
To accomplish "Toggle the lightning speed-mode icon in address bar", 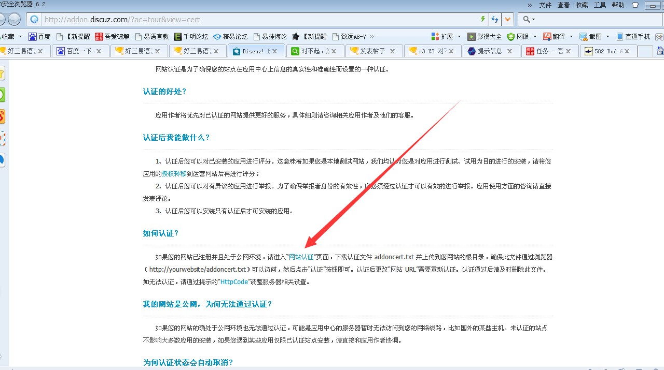I will coord(482,19).
